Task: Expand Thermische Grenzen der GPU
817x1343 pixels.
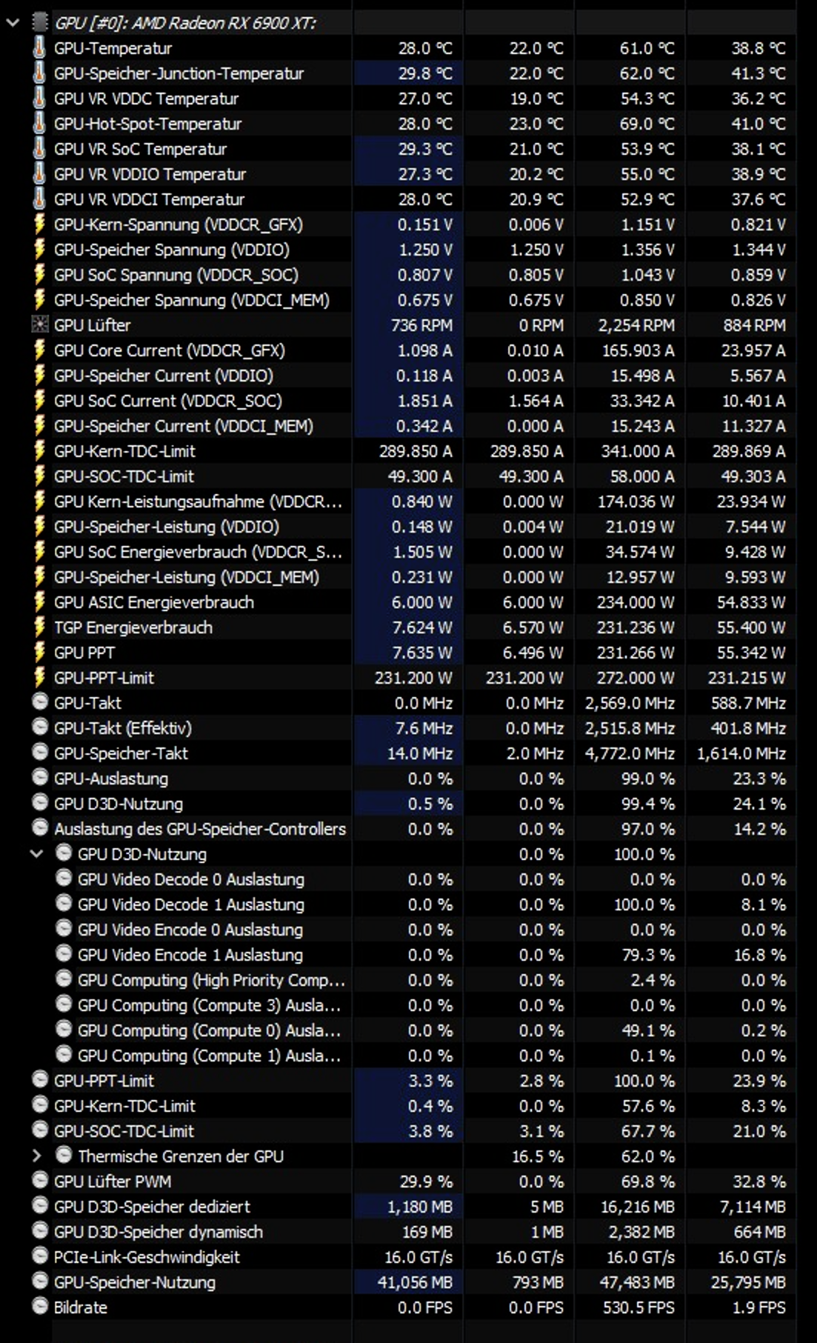Action: coord(36,1156)
